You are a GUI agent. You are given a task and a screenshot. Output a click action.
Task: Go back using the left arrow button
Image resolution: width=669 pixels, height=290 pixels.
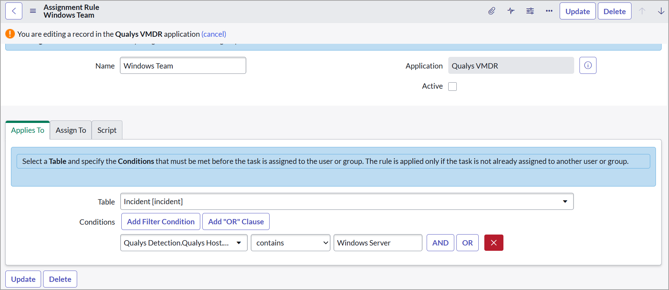[x=14, y=11]
